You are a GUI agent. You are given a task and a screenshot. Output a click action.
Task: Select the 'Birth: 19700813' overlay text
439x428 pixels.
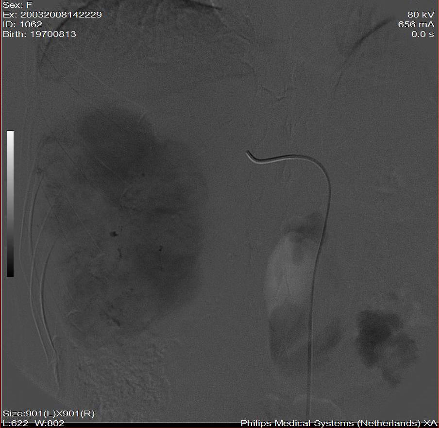(x=39, y=34)
